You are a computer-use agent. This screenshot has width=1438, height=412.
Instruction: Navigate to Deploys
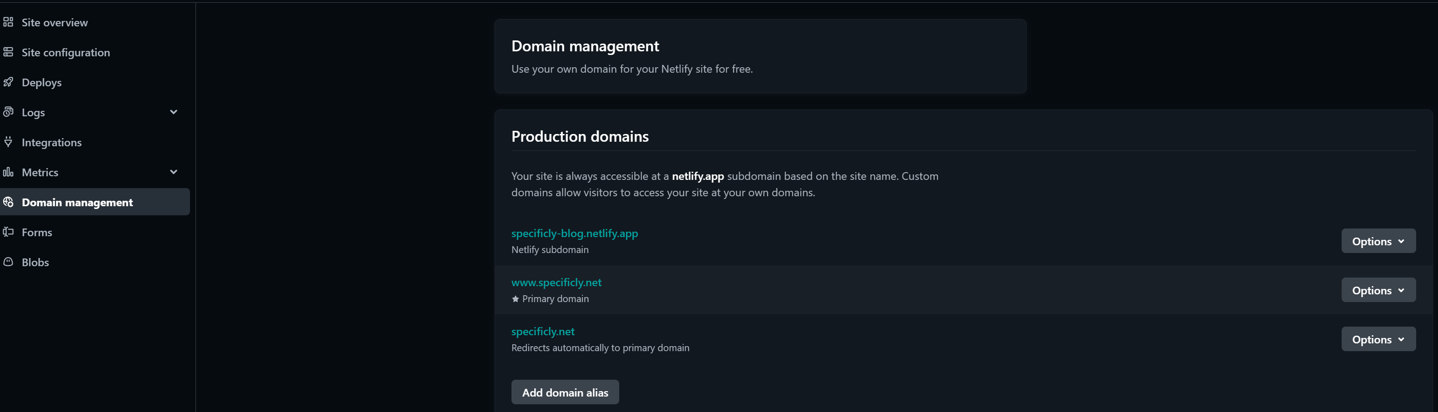click(x=42, y=83)
